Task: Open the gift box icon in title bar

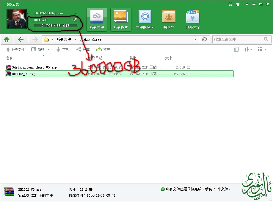Action: click(230, 4)
